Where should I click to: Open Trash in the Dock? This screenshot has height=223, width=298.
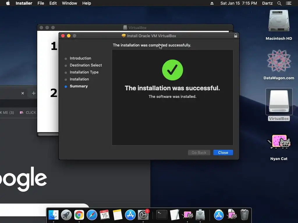pyautogui.click(x=244, y=215)
